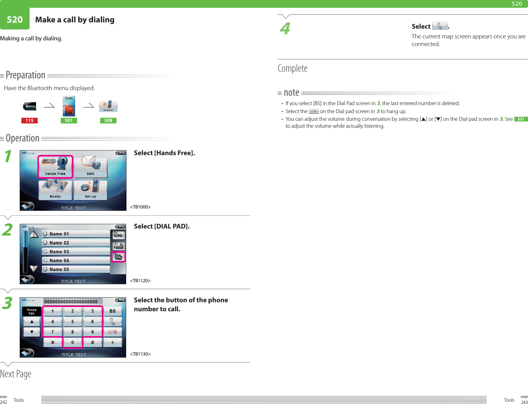Click Map button on Hands Free screen

120,153
